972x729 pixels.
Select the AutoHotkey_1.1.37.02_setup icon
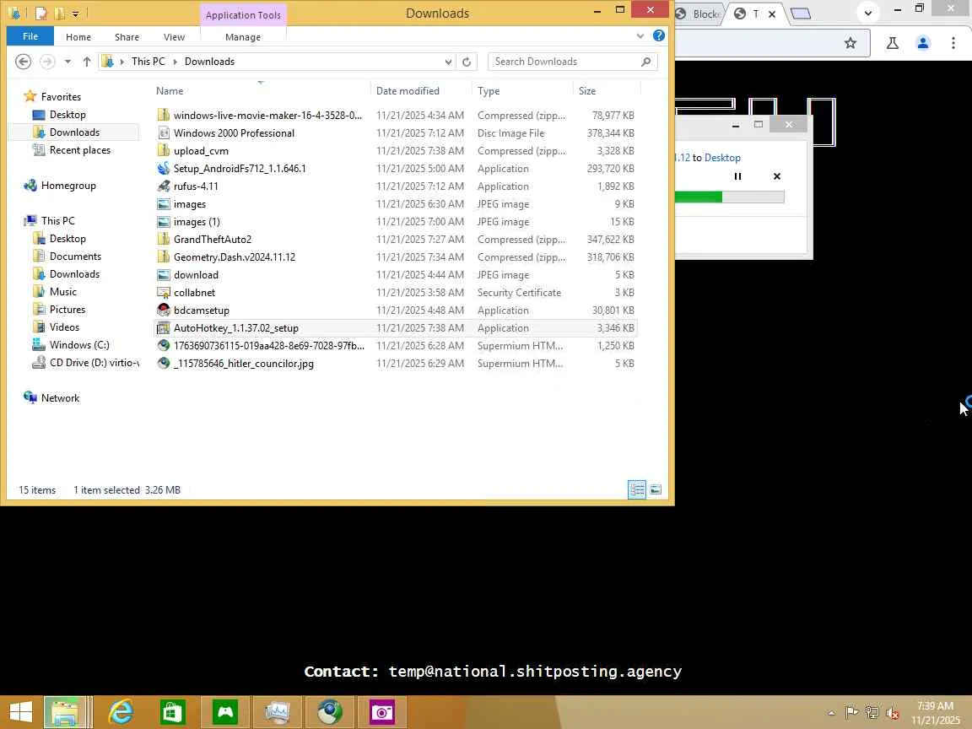click(x=164, y=328)
